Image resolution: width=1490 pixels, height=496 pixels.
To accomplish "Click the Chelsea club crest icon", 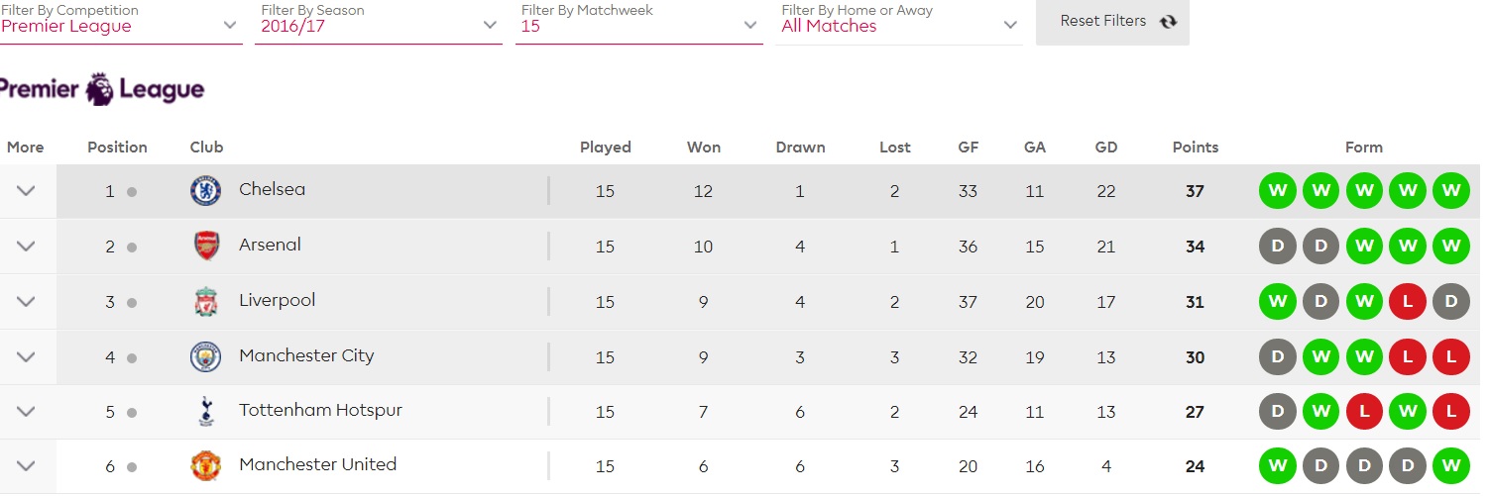I will tap(206, 191).
